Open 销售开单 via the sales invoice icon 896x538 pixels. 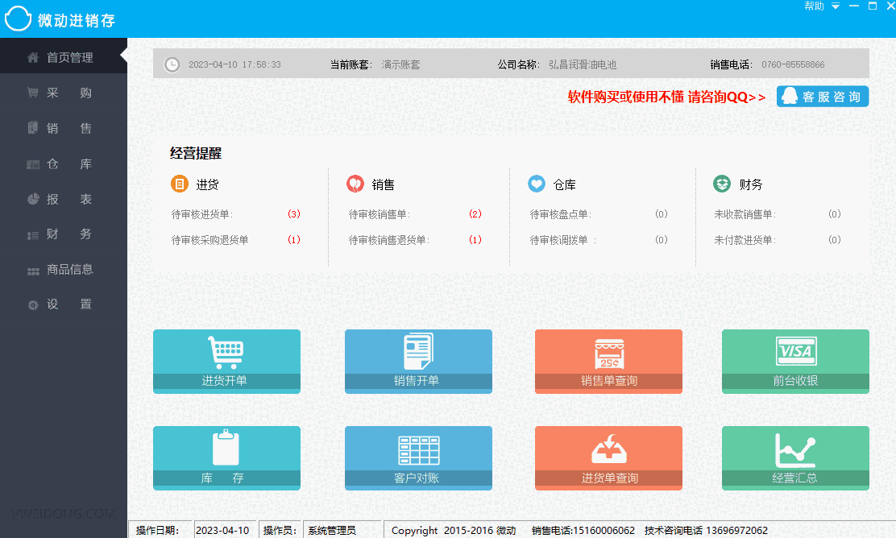pos(418,352)
